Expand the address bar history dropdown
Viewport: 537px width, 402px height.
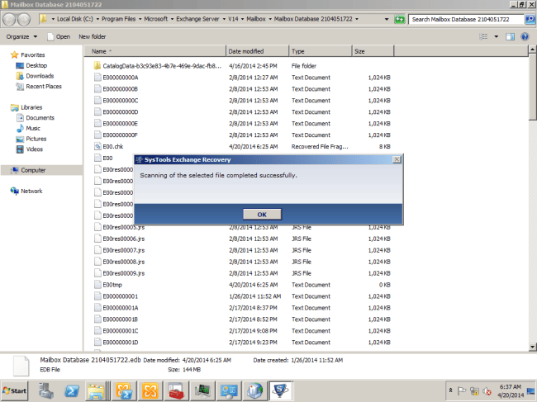pyautogui.click(x=387, y=19)
